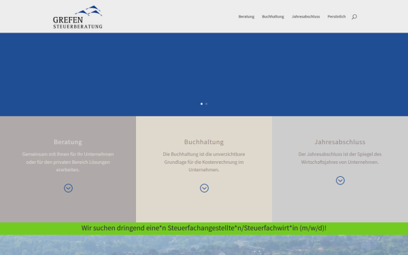Click the down-arrow circle under Jahresabschluss
Image resolution: width=408 pixels, height=255 pixels.
pyautogui.click(x=340, y=180)
